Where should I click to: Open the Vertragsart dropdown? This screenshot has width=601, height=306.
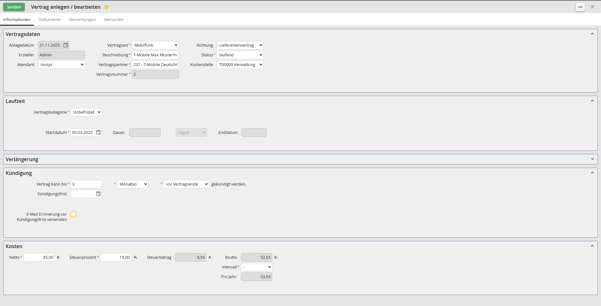(155, 45)
